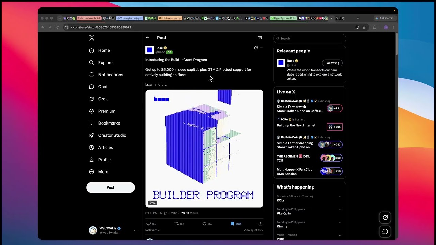Open Bookmarks from the sidebar

[x=104, y=123]
